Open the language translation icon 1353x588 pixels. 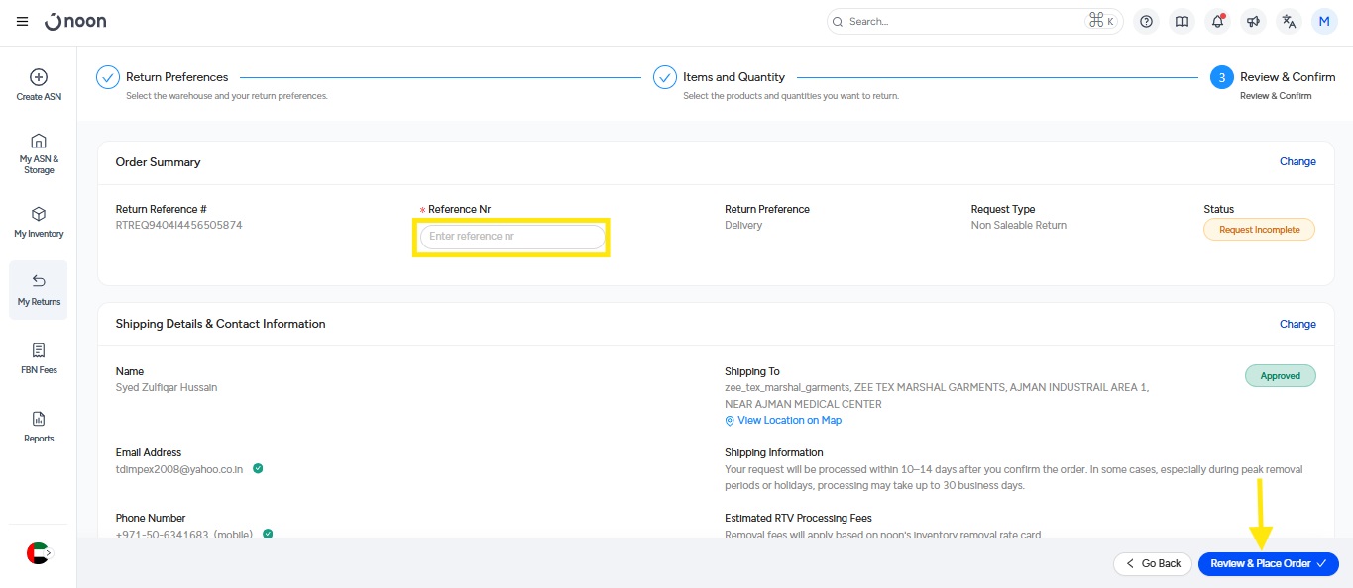coord(1289,21)
